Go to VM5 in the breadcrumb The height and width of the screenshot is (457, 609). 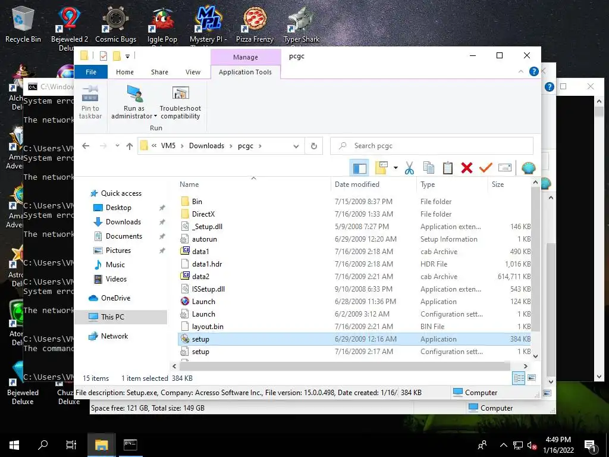pos(168,146)
